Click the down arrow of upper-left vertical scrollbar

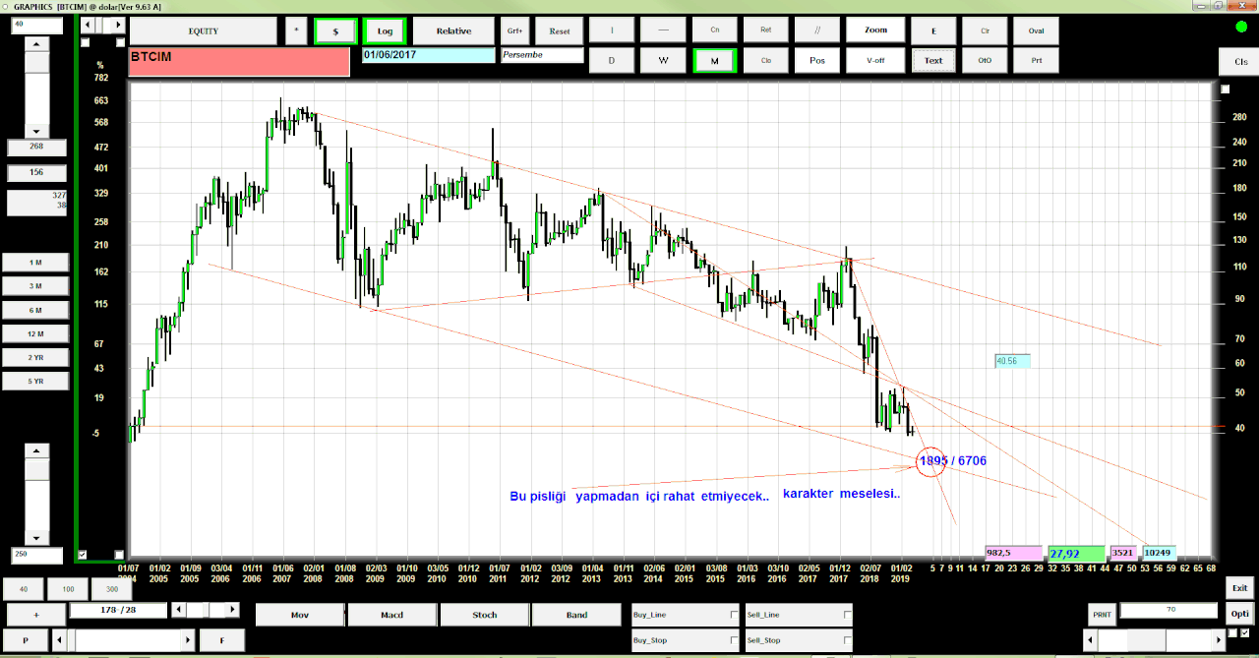tap(36, 131)
